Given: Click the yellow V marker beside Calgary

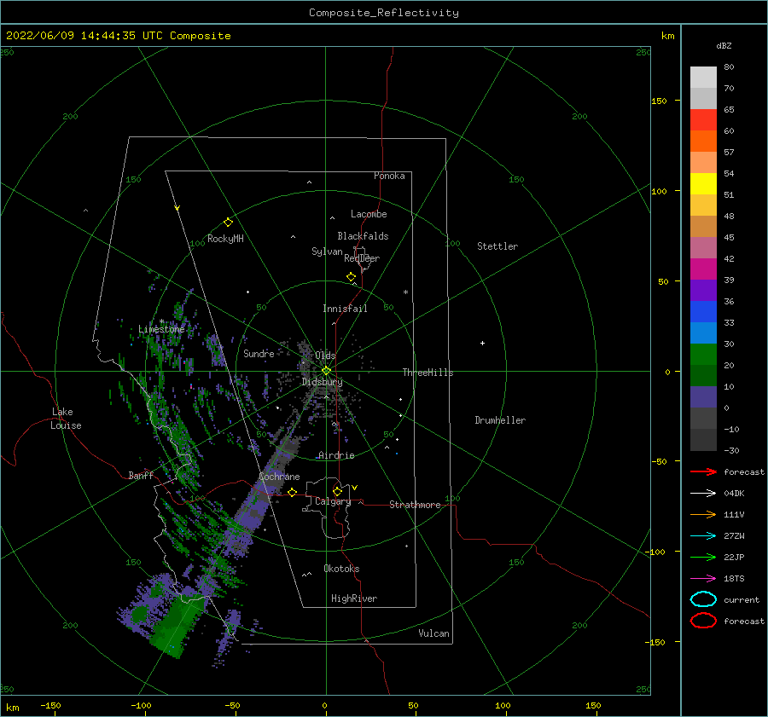Looking at the screenshot, I should [355, 488].
